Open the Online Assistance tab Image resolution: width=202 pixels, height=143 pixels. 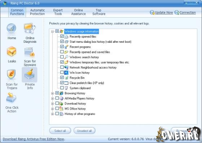pyautogui.click(x=79, y=12)
